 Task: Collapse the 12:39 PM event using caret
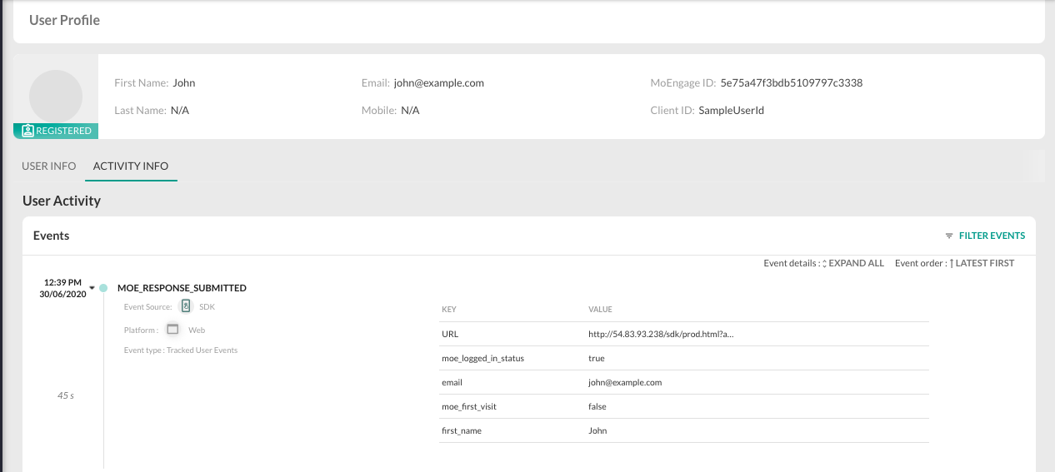point(92,288)
